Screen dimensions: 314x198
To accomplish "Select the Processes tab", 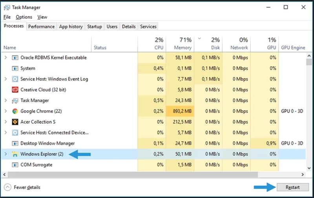I will pos(14,26).
